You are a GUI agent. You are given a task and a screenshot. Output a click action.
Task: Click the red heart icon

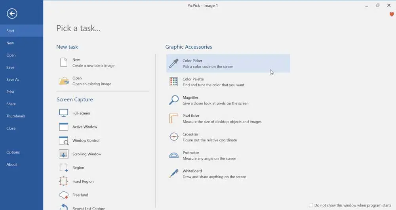click(x=392, y=14)
